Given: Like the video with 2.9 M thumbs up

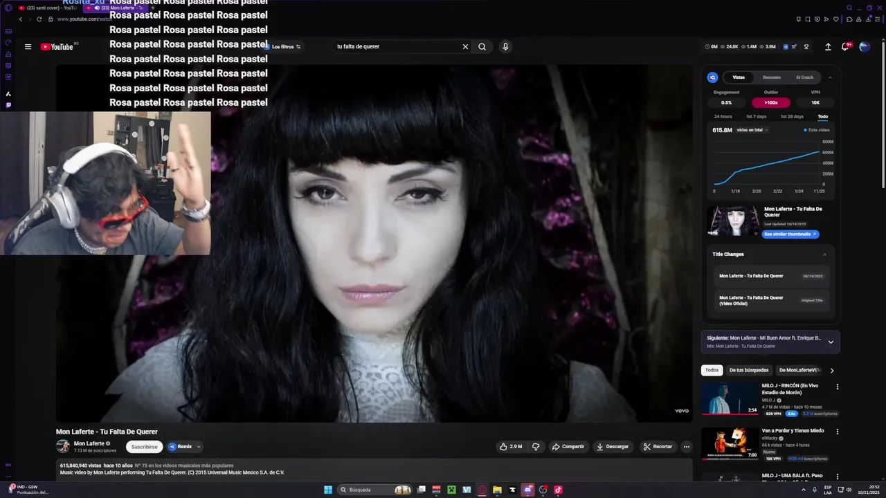Looking at the screenshot, I should 511,447.
